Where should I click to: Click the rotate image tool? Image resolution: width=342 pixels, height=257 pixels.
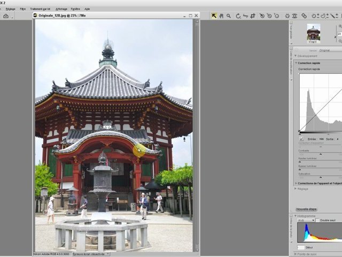point(238,16)
